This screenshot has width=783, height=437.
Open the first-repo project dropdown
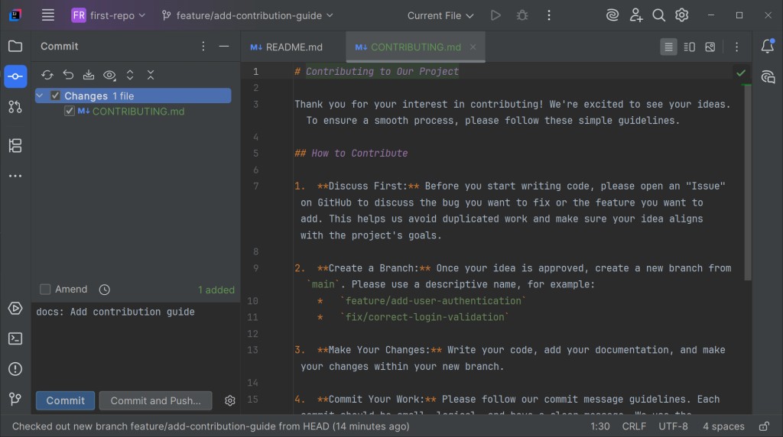(x=109, y=15)
